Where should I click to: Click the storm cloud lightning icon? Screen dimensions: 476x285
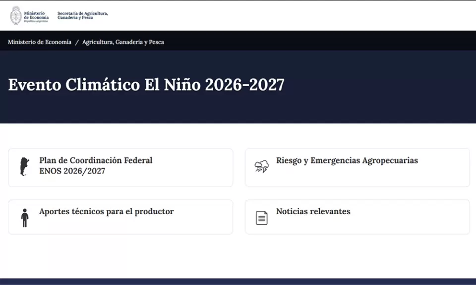tap(262, 166)
